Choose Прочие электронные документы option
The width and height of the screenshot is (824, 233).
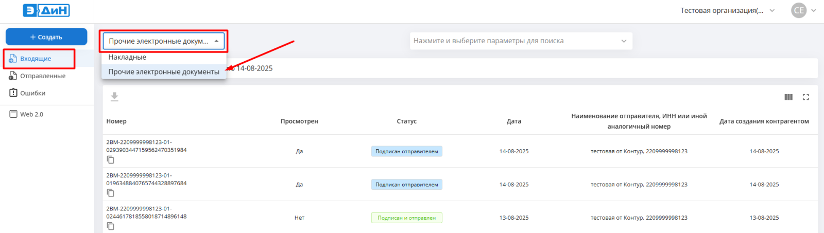(164, 72)
